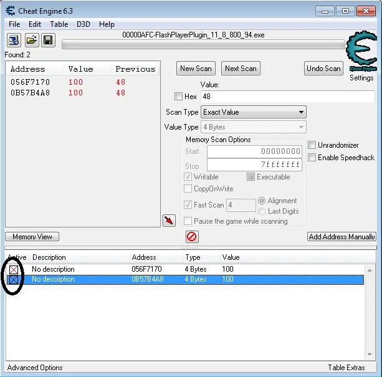Click the Address column header in results

coord(35,69)
